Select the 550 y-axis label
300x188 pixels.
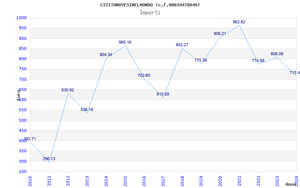point(22,110)
